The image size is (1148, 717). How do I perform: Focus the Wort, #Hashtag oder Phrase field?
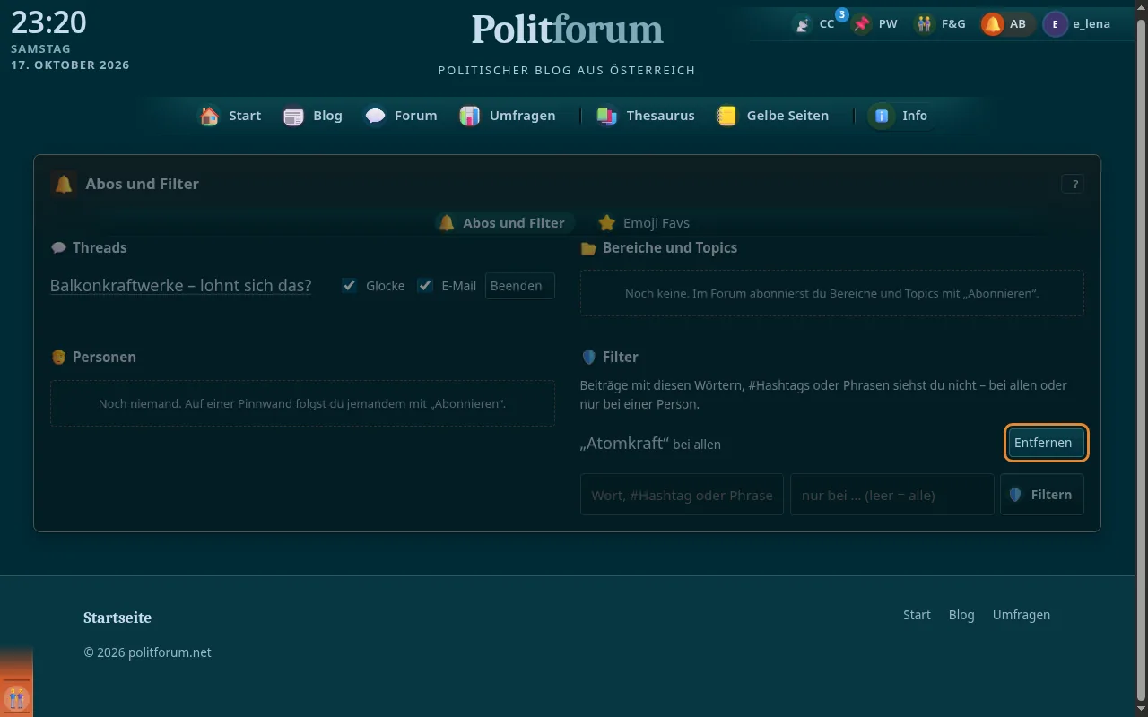[682, 495]
